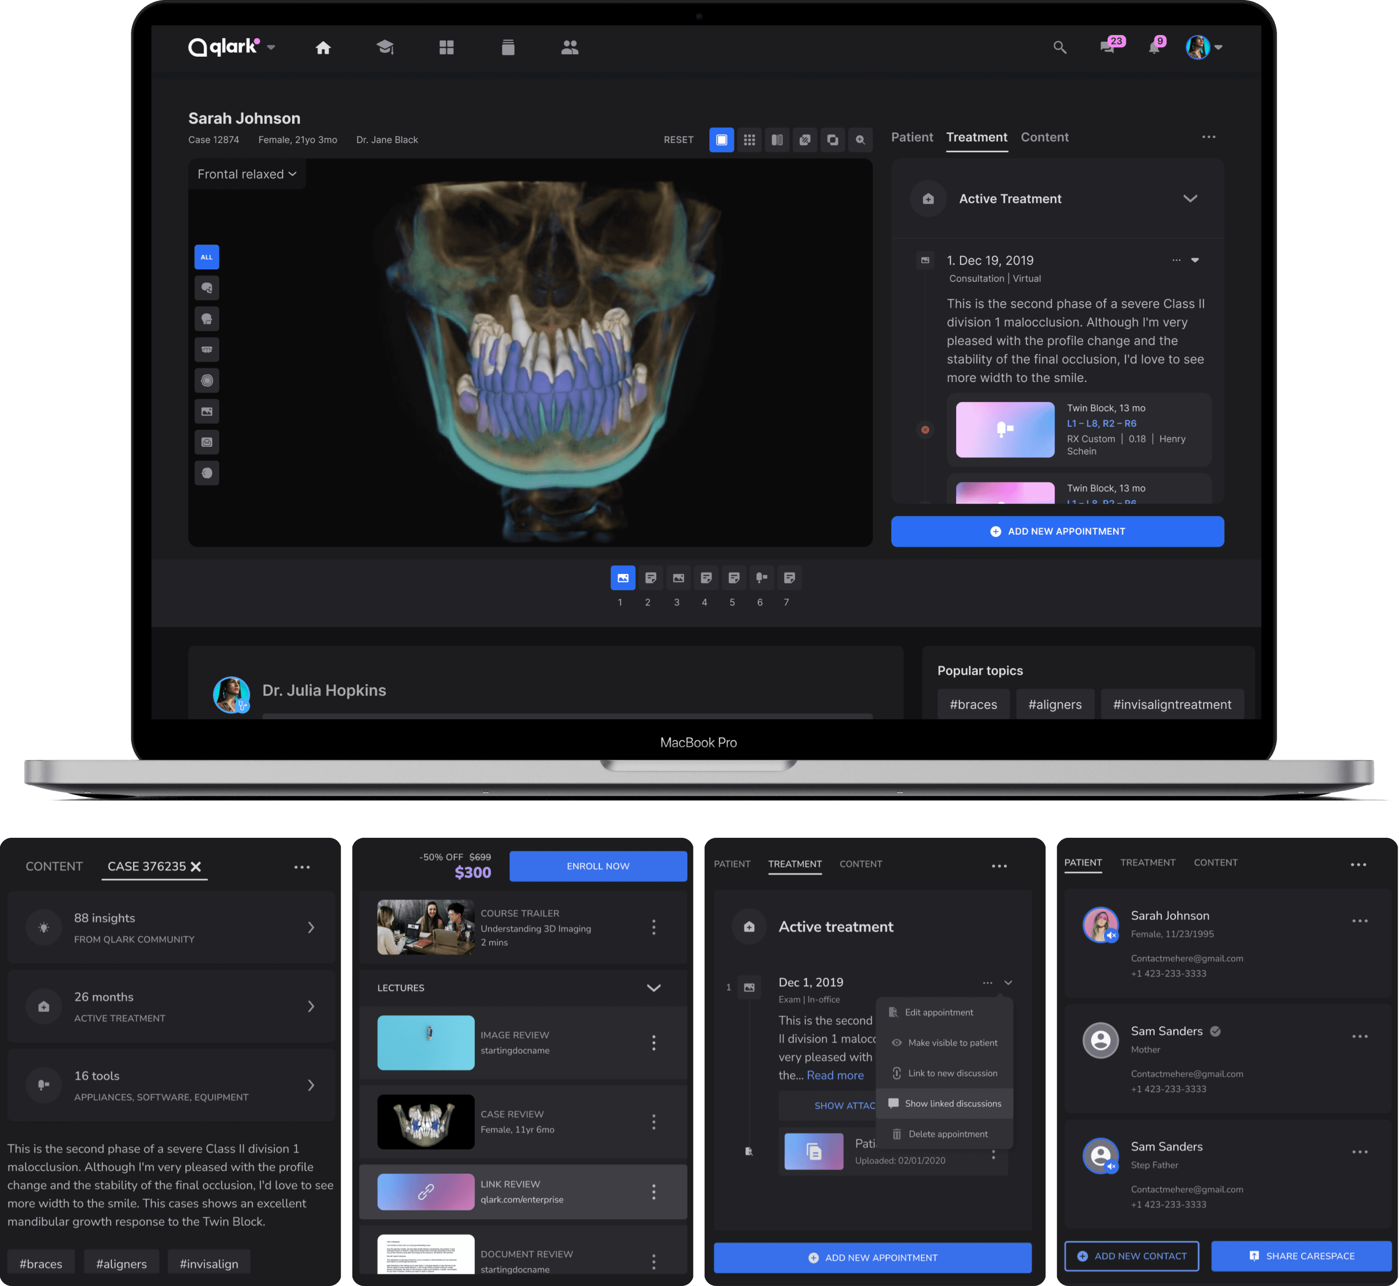Select the solid circle icon in viewer sidebar
The image size is (1399, 1286).
pos(207,473)
